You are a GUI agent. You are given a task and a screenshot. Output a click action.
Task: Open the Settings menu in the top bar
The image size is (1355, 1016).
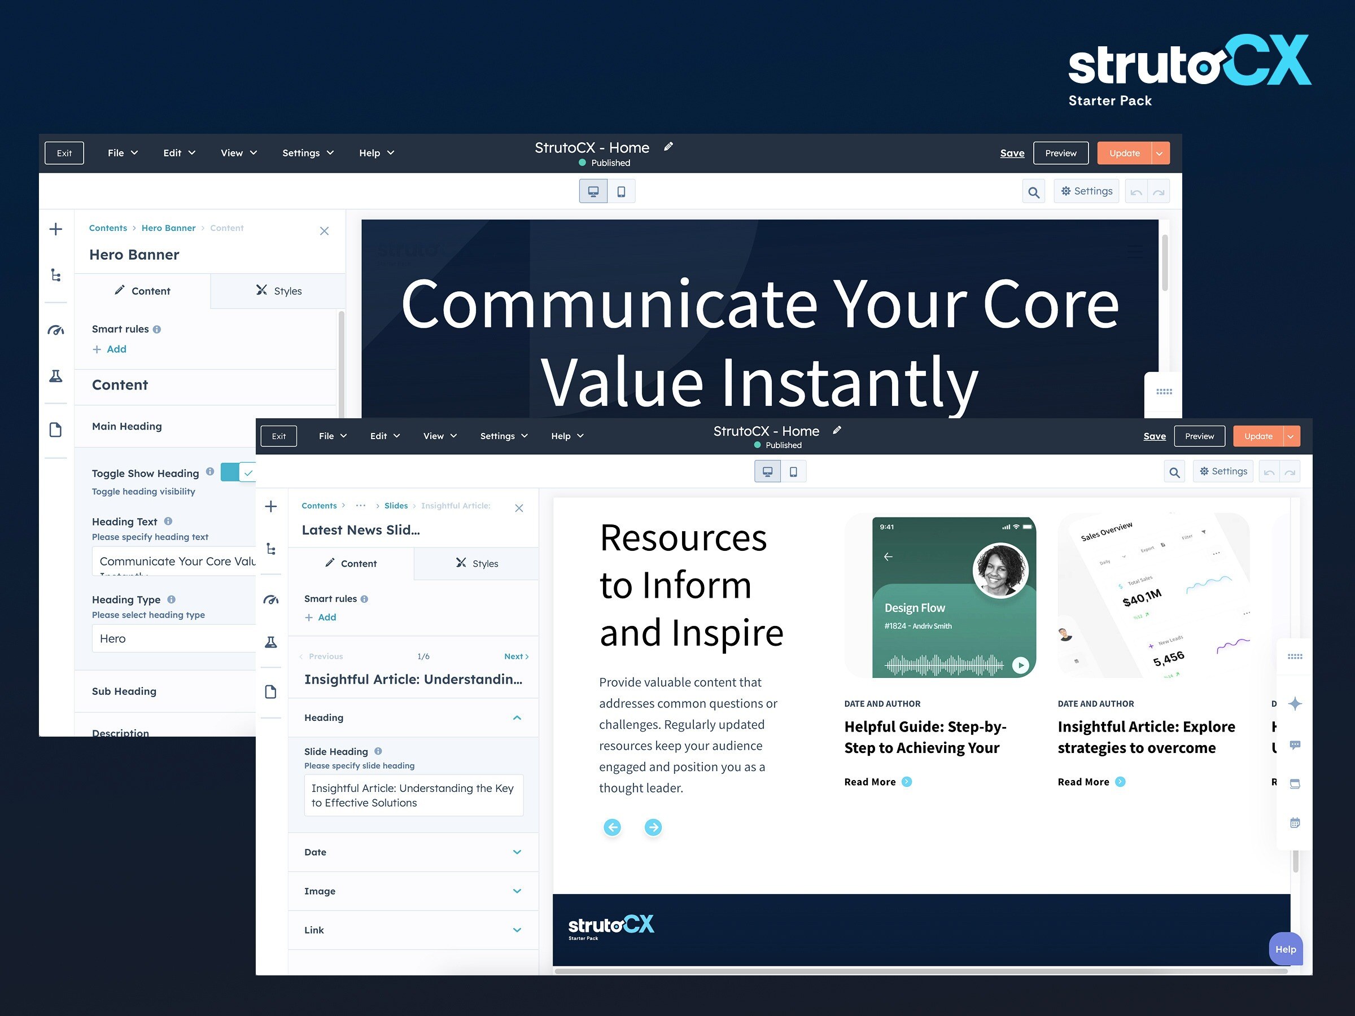pyautogui.click(x=499, y=435)
